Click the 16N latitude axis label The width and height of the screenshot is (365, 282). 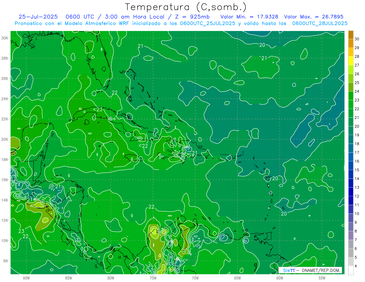click(5, 180)
